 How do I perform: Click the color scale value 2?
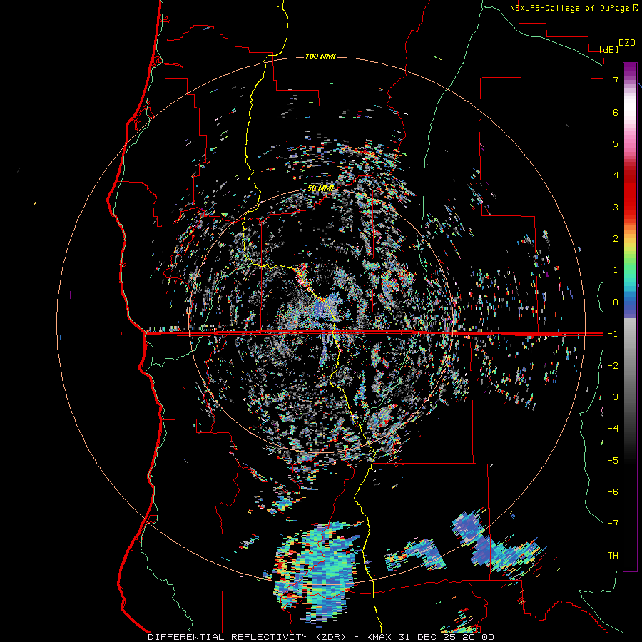616,239
